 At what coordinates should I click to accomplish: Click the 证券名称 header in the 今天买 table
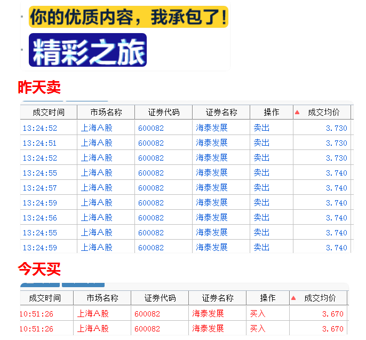click(x=218, y=298)
